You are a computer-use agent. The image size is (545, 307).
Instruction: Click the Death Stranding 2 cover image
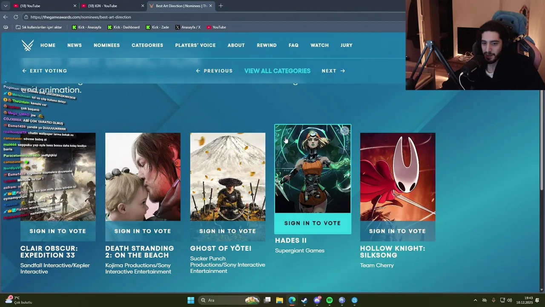143,177
